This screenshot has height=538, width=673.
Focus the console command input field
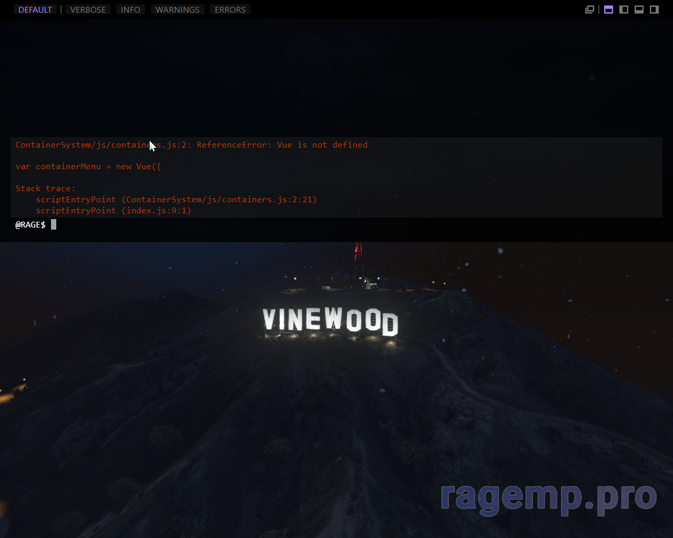[x=315, y=225]
